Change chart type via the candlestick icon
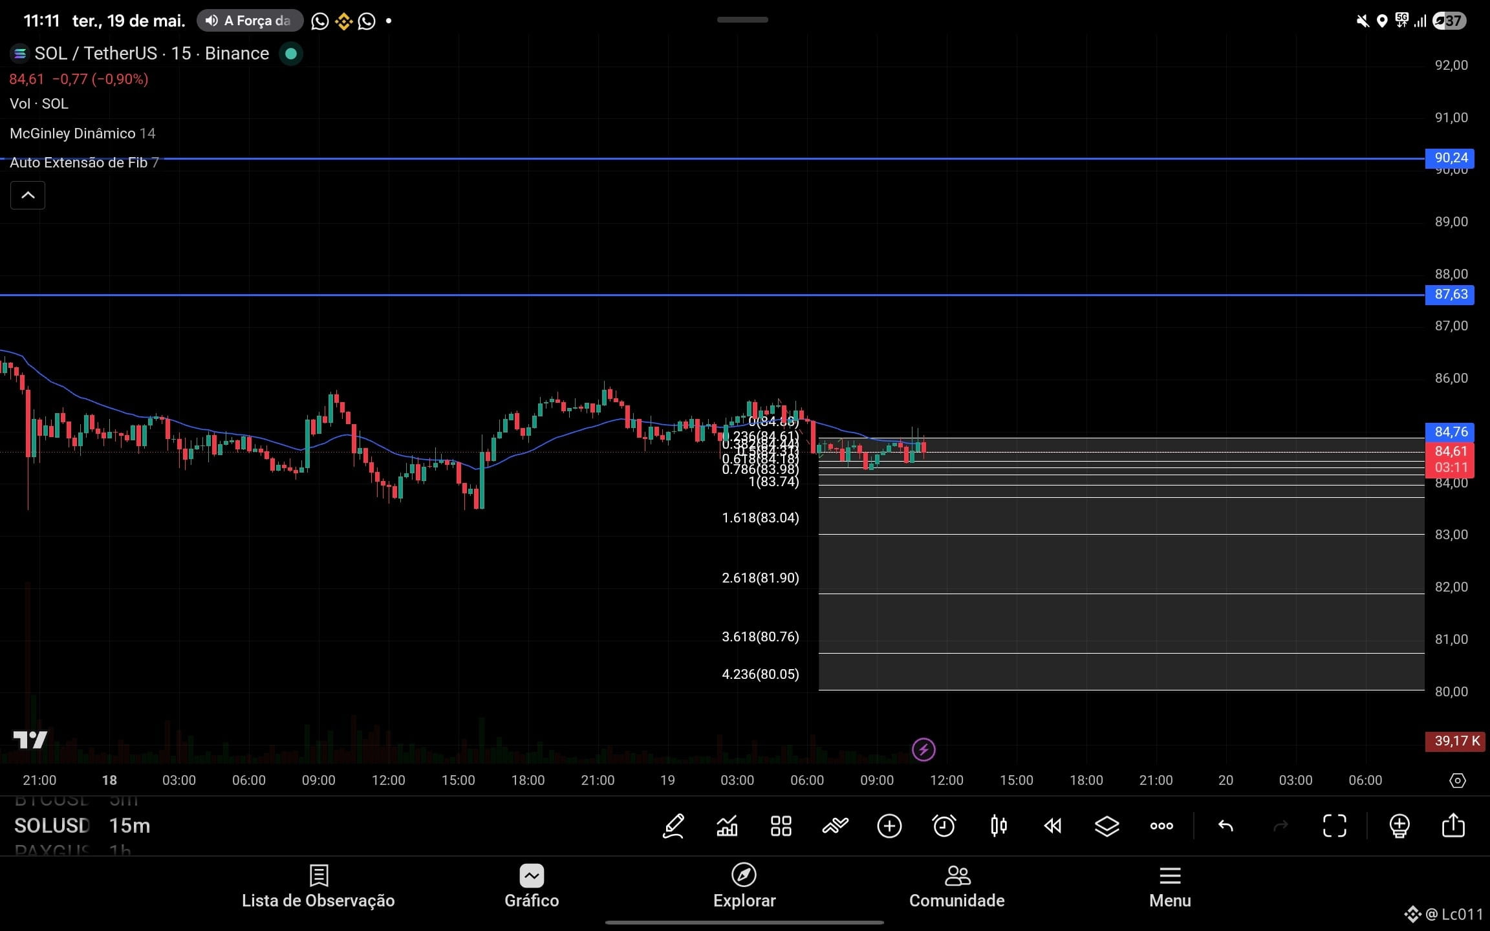Image resolution: width=1490 pixels, height=931 pixels. pos(999,826)
